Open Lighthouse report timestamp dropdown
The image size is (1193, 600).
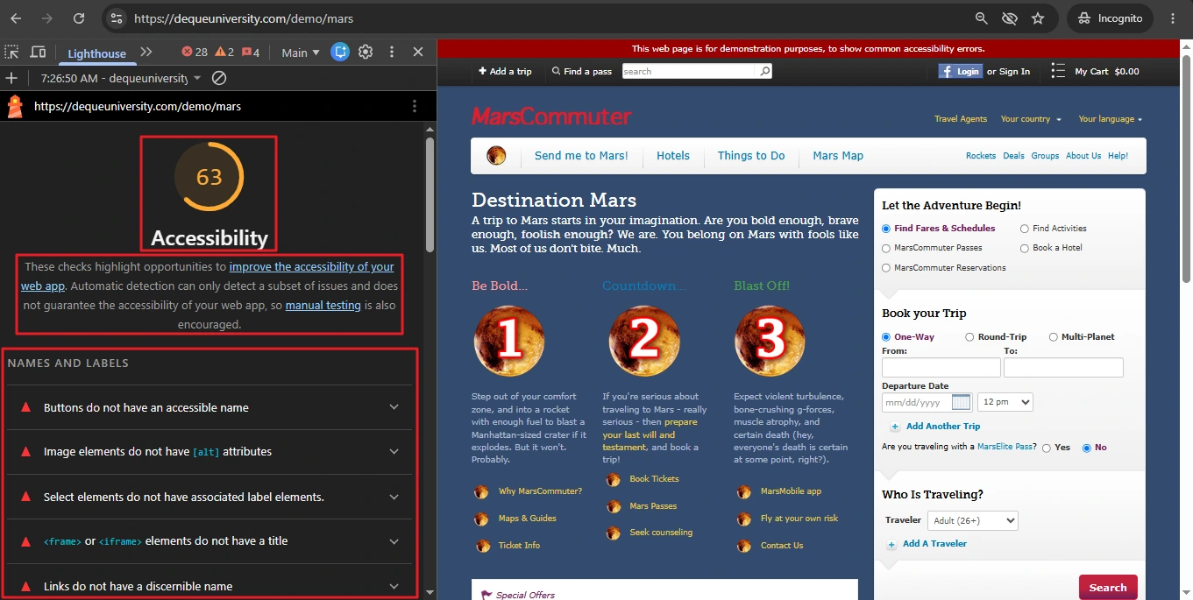pyautogui.click(x=121, y=78)
